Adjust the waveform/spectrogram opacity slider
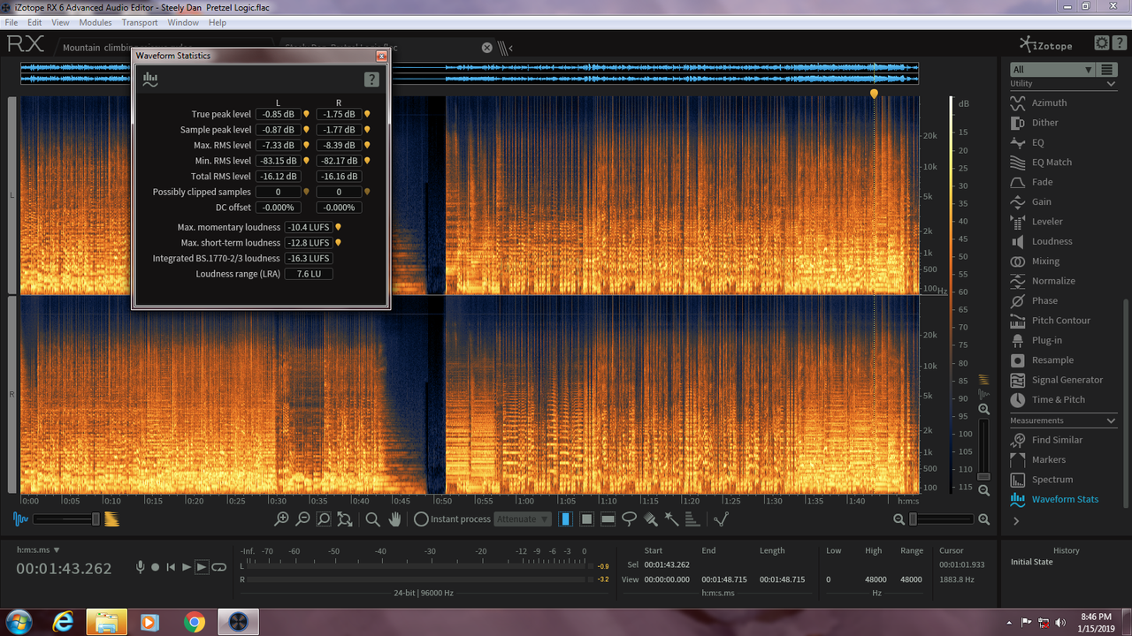 pyautogui.click(x=96, y=519)
